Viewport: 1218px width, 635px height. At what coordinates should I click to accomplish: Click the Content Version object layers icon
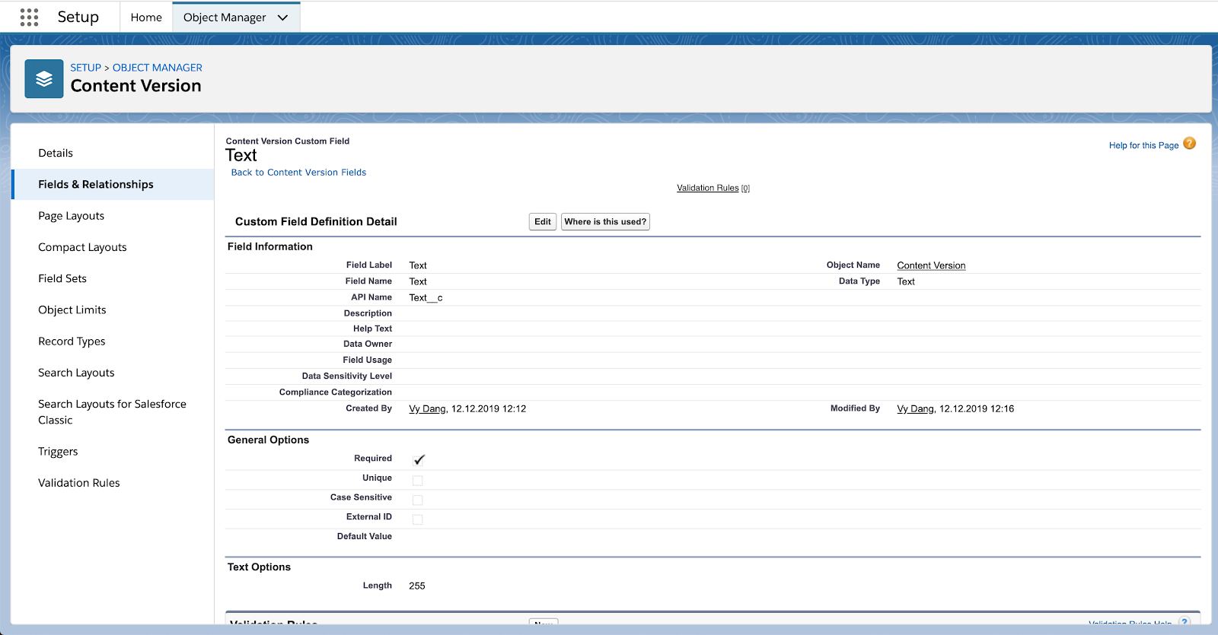click(44, 79)
